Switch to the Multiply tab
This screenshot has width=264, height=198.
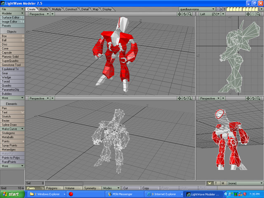click(x=57, y=9)
